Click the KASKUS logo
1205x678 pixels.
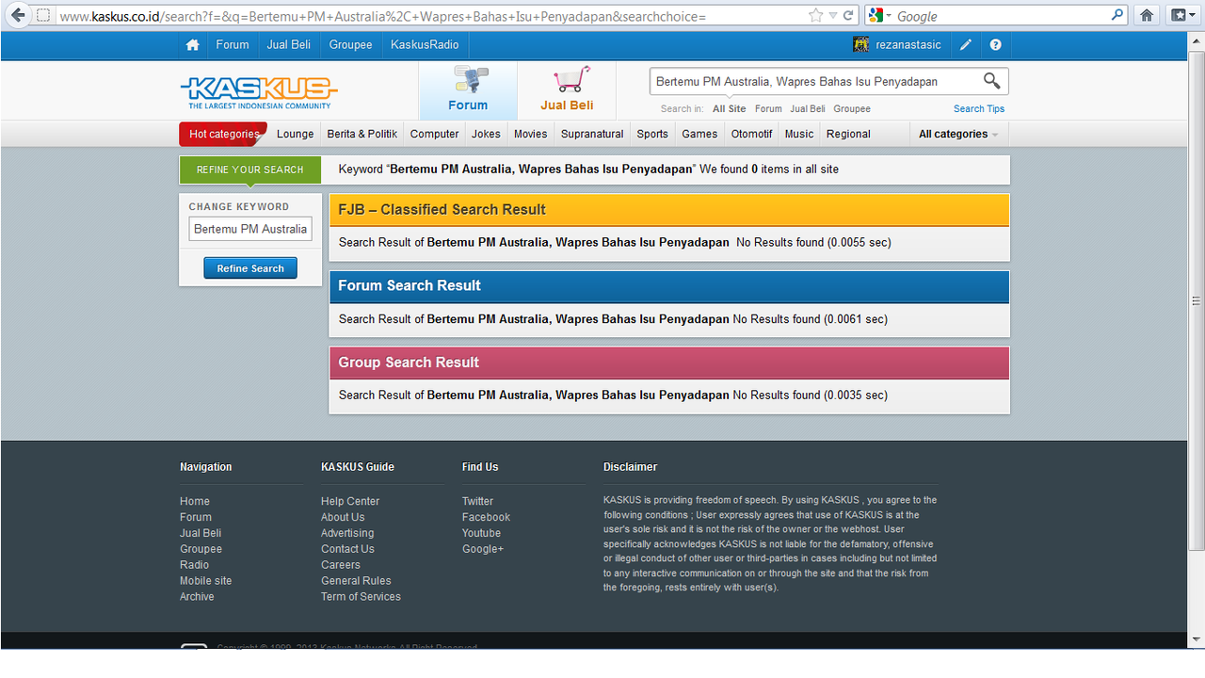pos(258,92)
